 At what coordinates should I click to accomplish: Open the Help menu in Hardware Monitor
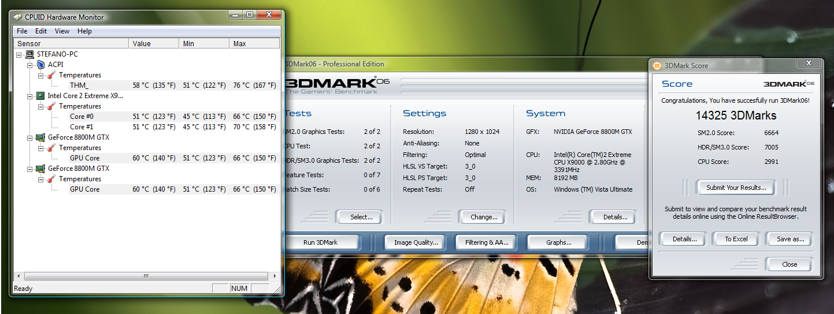coord(84,31)
